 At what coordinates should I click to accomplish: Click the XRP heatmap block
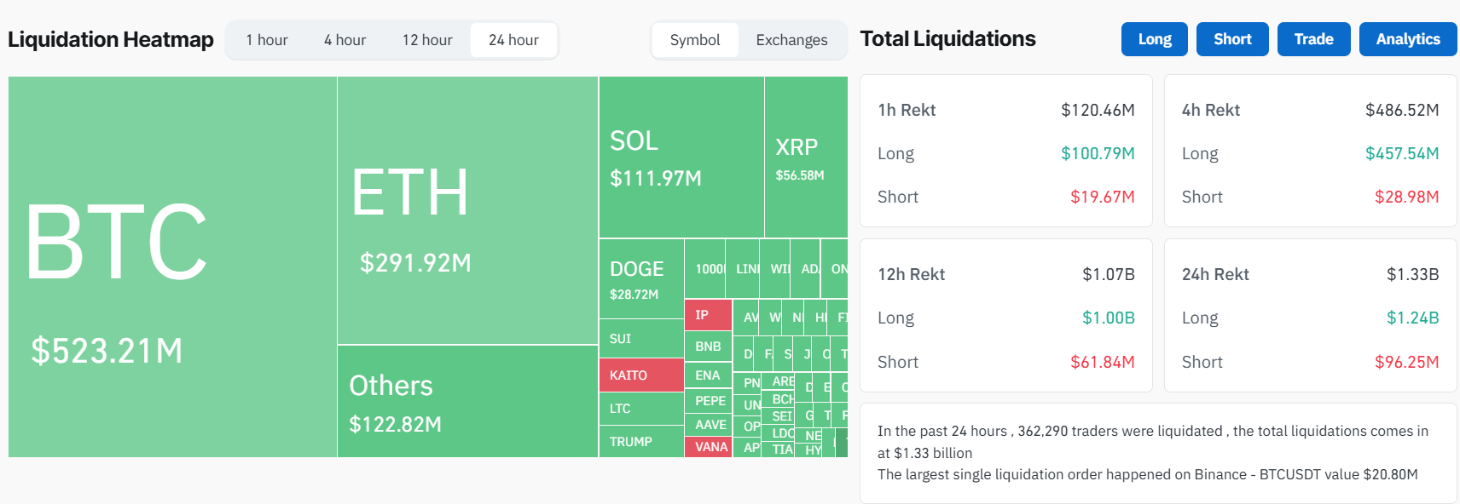[x=806, y=157]
